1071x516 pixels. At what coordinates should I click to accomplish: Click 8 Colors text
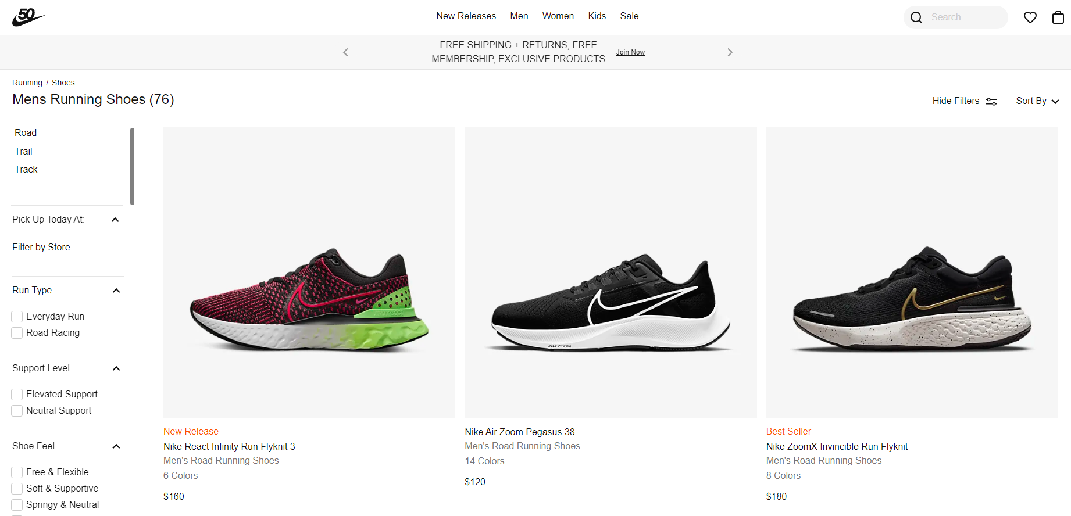coord(783,476)
